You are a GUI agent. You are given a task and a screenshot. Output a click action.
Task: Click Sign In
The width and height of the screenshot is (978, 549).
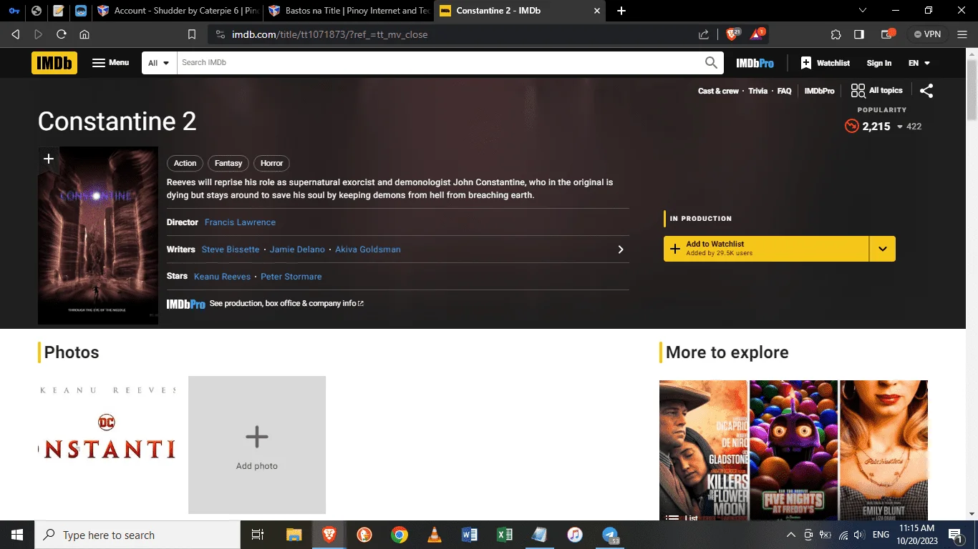879,63
